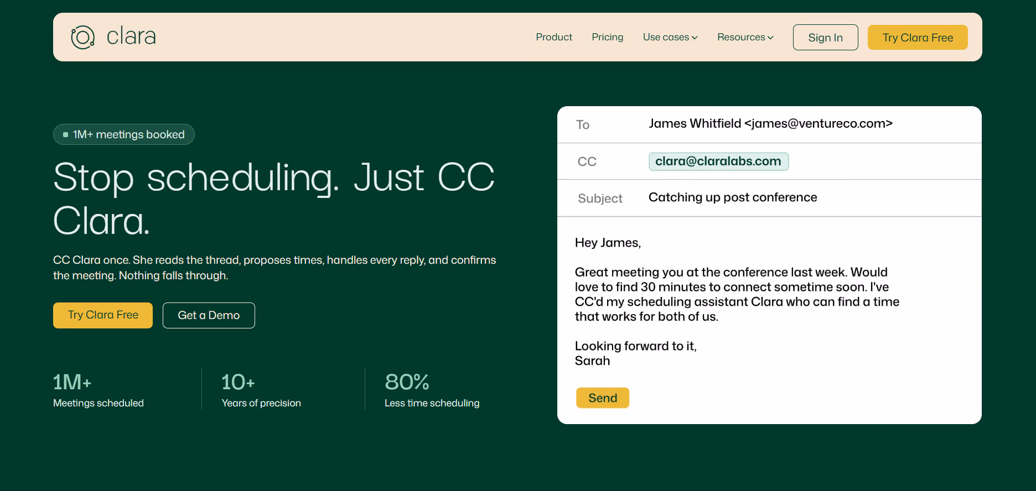
Task: Click the 1M+ meetings booked badge
Action: [123, 134]
